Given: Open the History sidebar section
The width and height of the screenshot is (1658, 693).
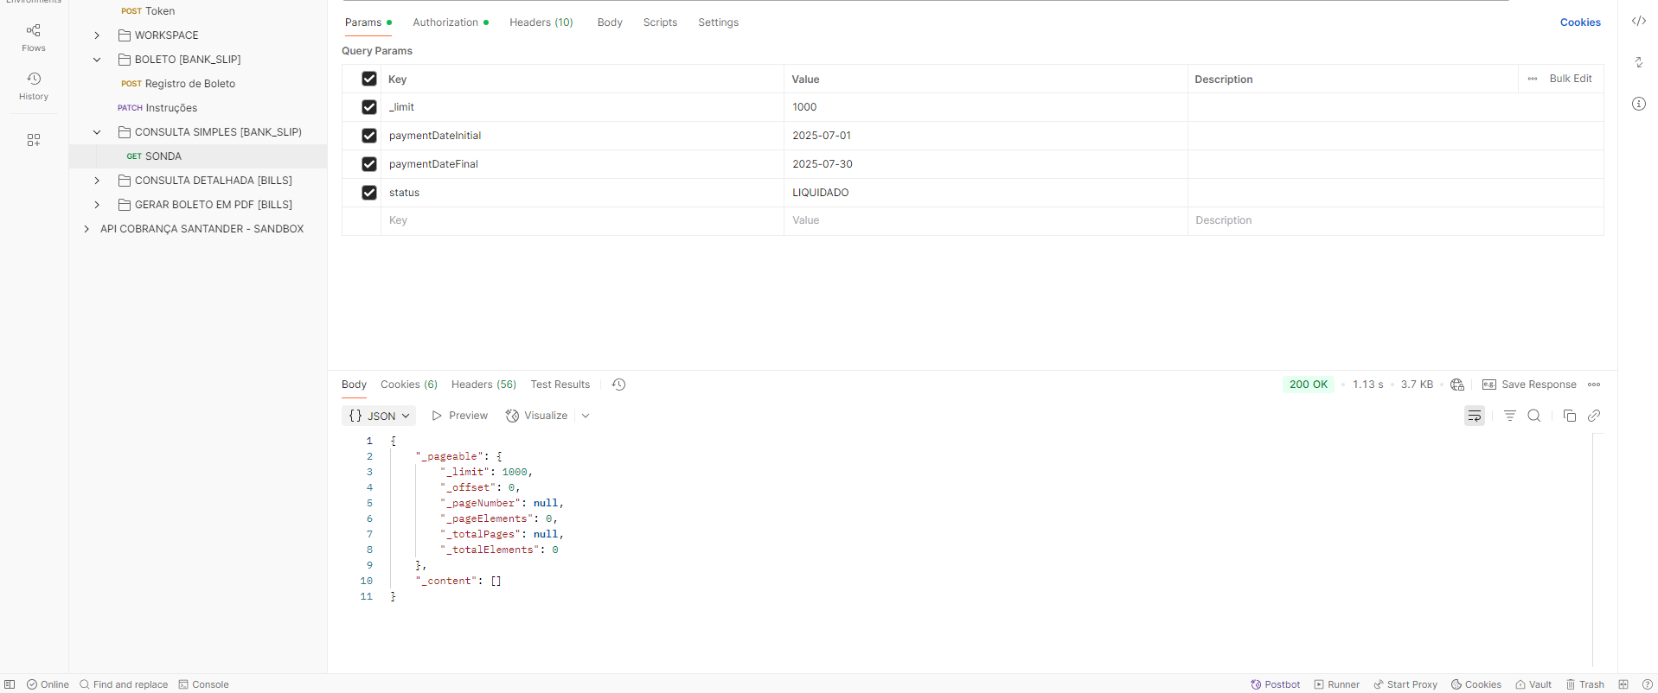Looking at the screenshot, I should click(x=34, y=86).
